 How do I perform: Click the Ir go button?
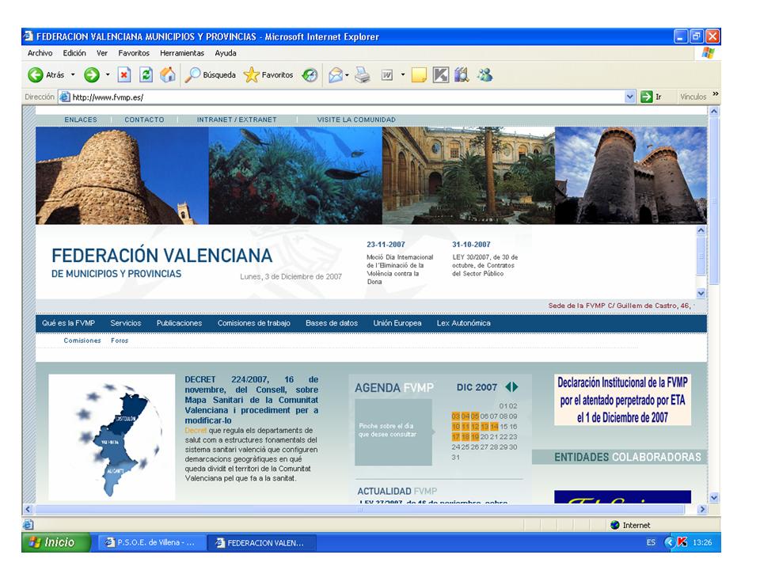(651, 97)
